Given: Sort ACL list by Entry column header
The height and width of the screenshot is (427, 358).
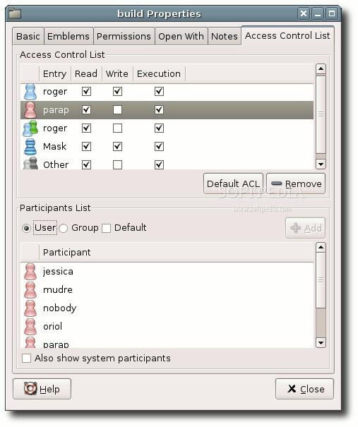Looking at the screenshot, I should (55, 74).
